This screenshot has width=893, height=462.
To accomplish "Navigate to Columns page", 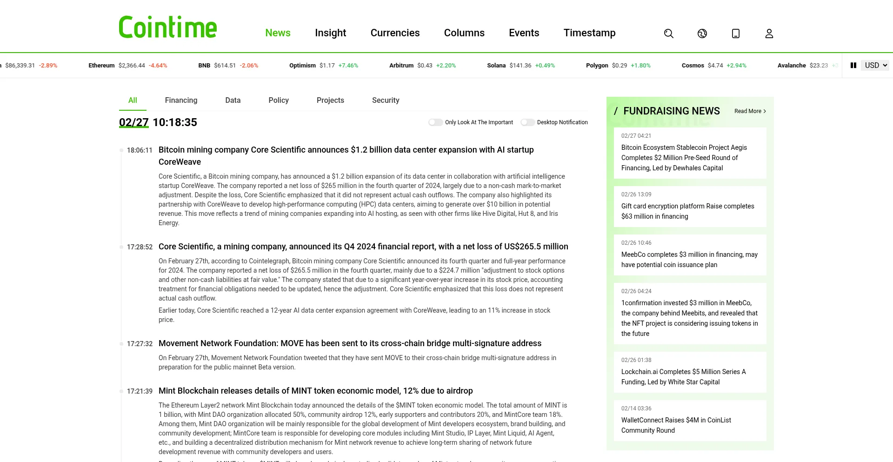I will click(464, 33).
